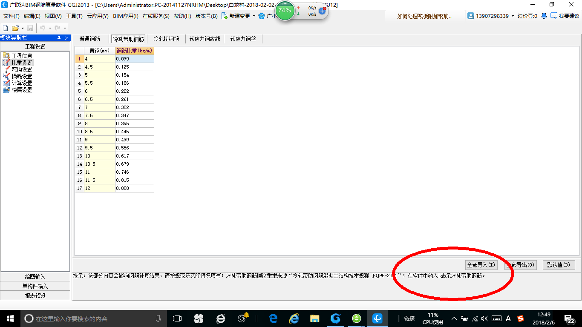Open the 视图(V) menu
The width and height of the screenshot is (582, 327).
(53, 16)
